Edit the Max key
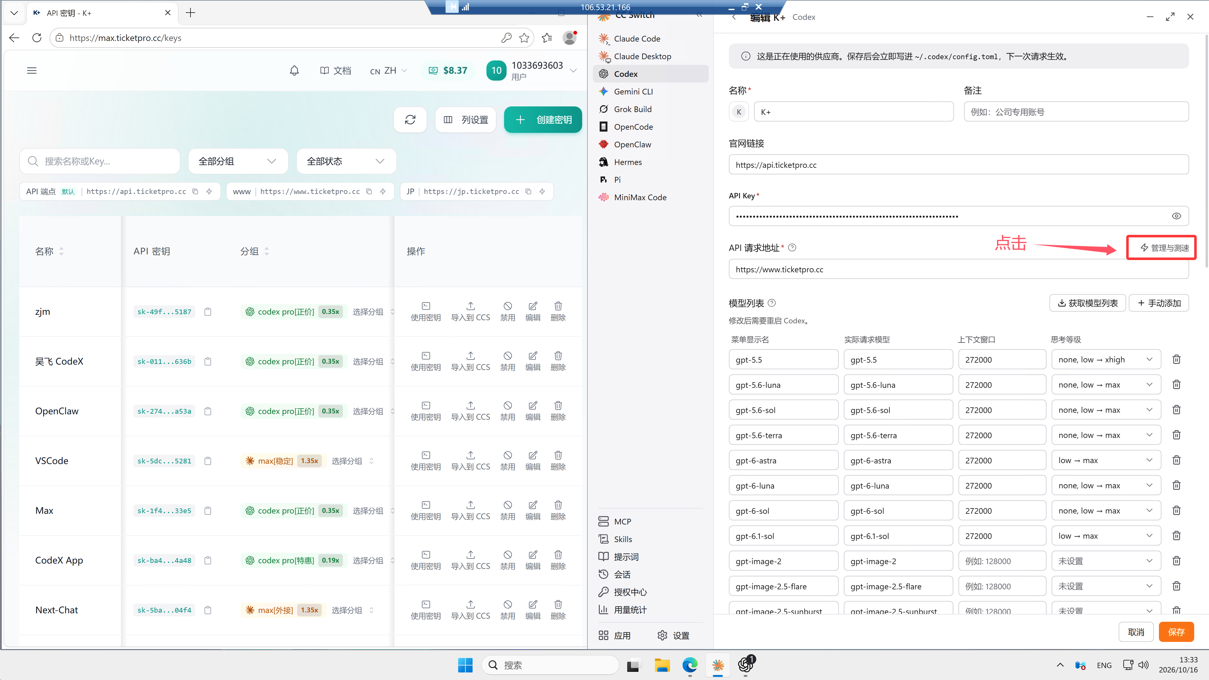1209x680 pixels. coord(533,511)
